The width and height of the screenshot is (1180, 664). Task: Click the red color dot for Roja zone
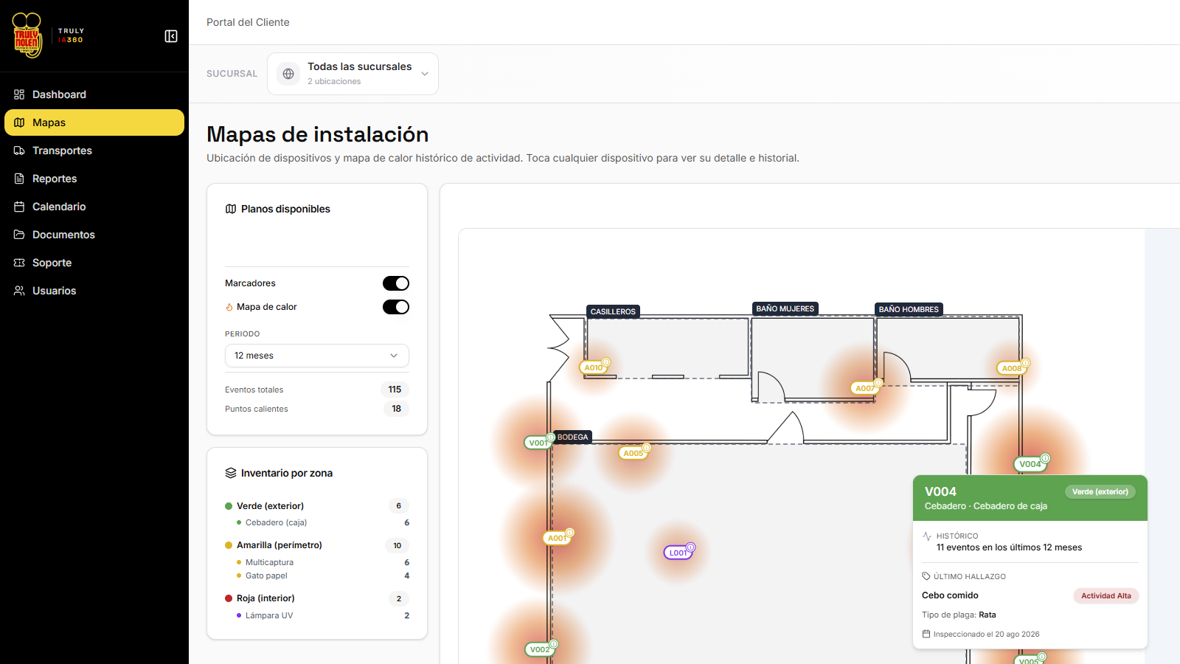tap(229, 598)
